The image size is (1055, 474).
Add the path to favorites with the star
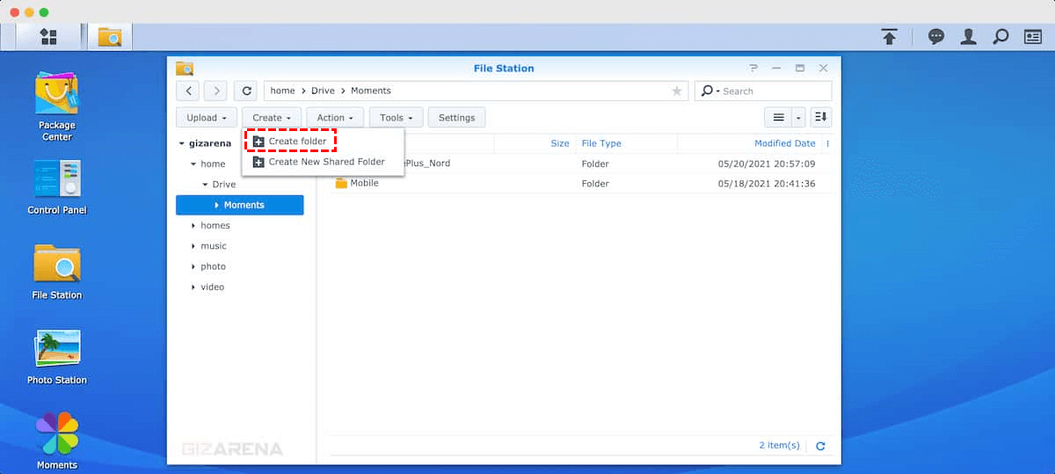coord(676,91)
